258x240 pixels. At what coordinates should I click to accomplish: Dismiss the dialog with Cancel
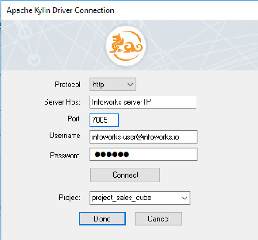pos(158,219)
